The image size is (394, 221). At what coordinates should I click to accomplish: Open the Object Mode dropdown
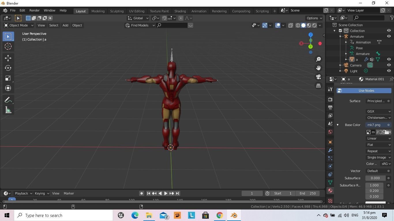[18, 25]
